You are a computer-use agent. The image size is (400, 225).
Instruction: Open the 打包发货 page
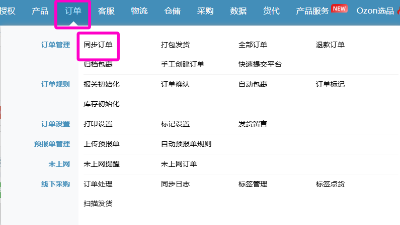tap(175, 45)
